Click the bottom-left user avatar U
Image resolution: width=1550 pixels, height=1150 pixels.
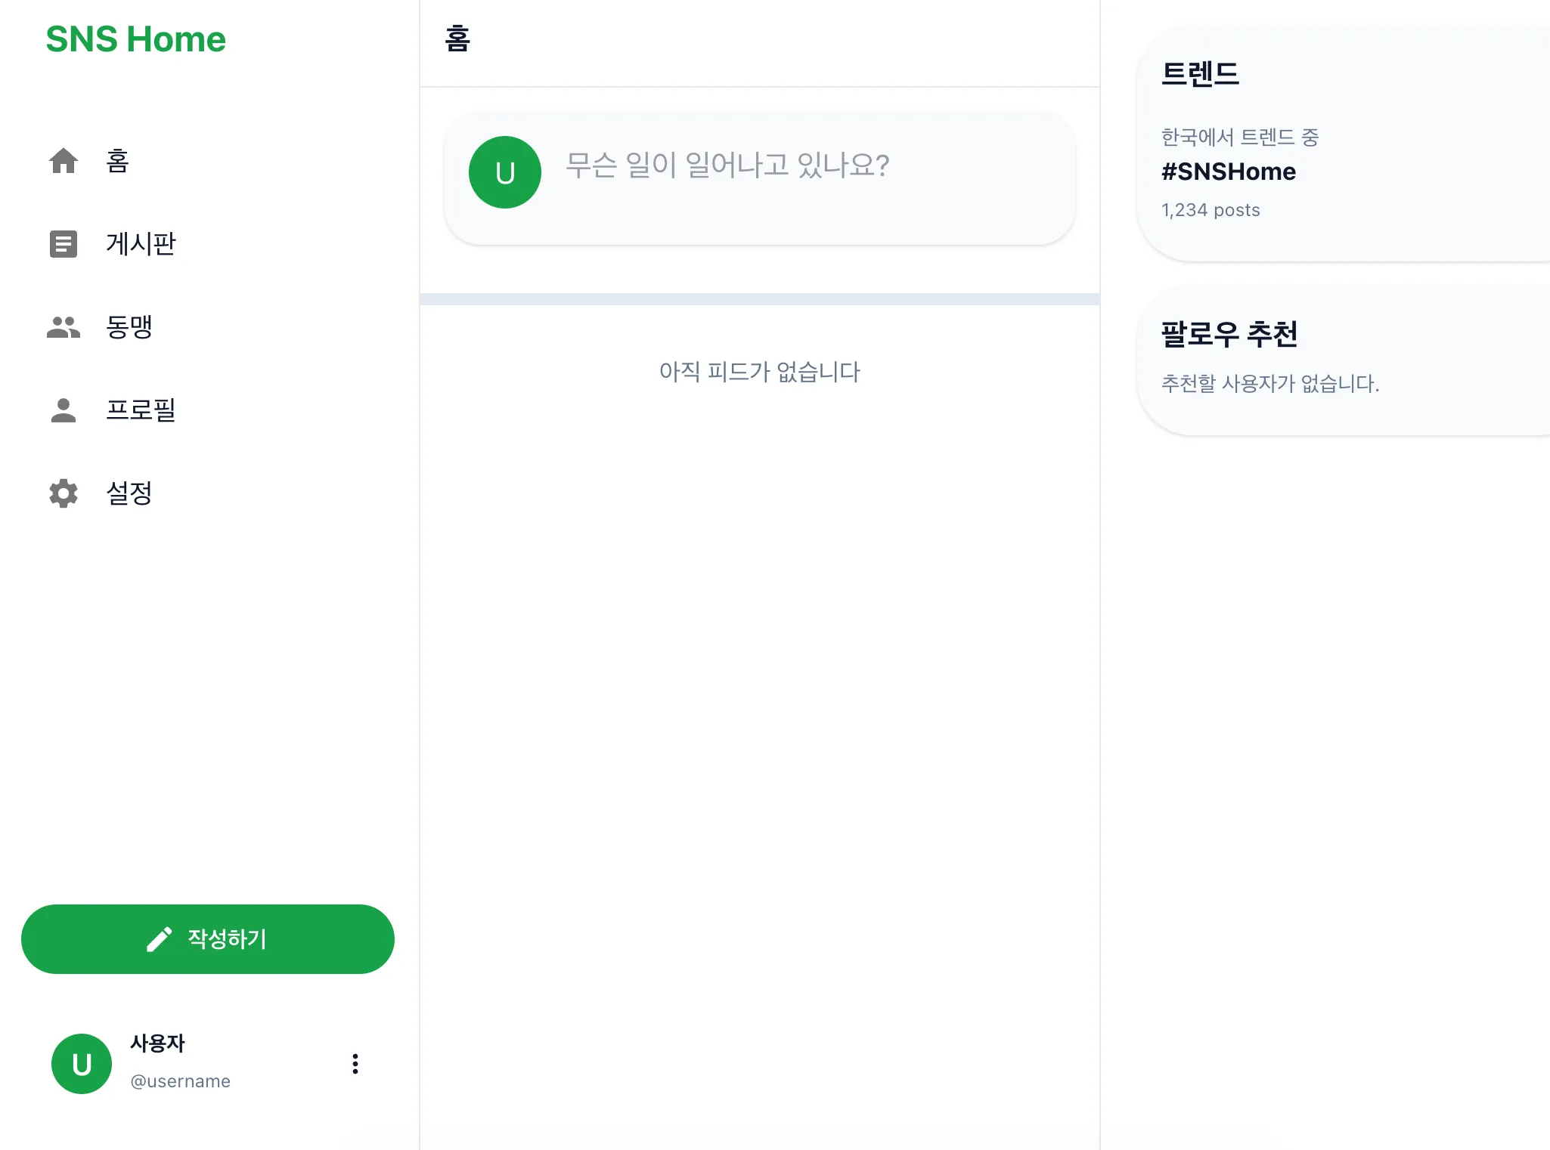(x=82, y=1064)
